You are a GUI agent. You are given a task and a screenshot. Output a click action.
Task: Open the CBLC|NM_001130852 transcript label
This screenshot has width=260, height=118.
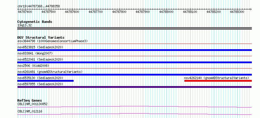pos(32,104)
